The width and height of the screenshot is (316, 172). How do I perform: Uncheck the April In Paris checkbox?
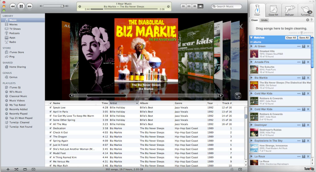[50, 112]
